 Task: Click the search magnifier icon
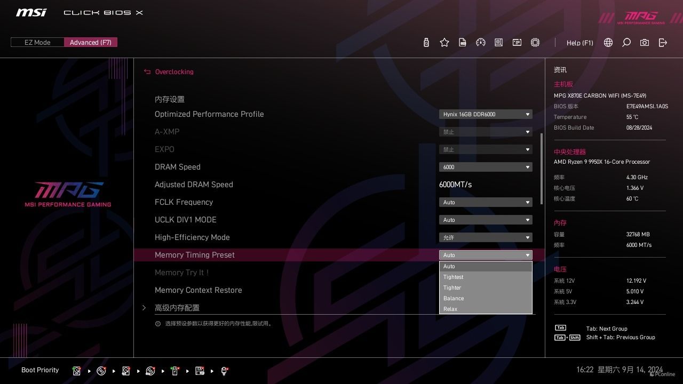point(626,43)
